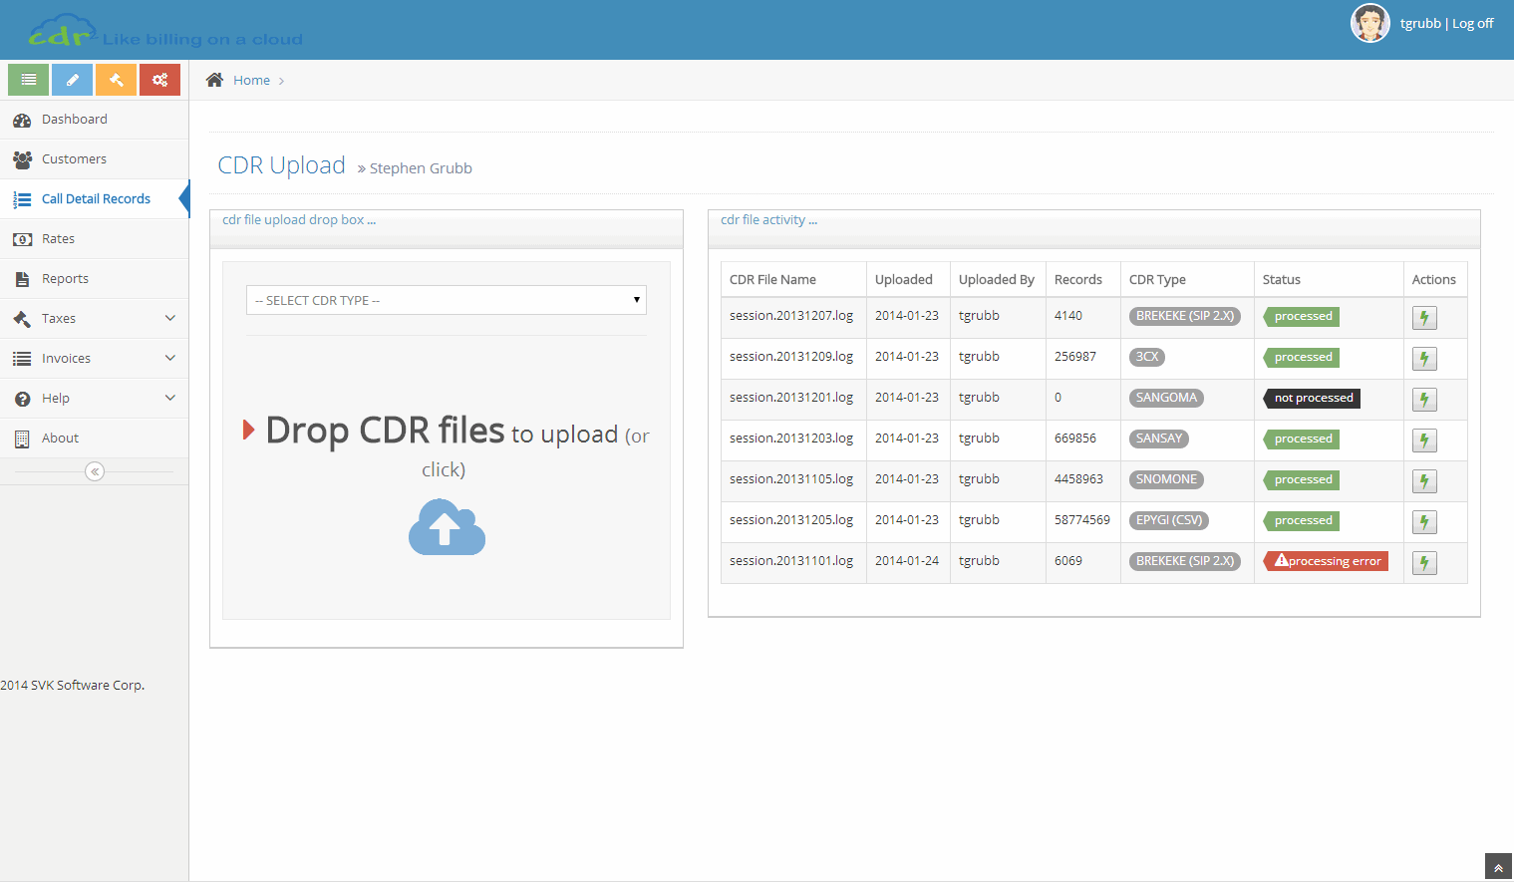Viewport: 1514px width, 882px height.
Task: Click the cdr cloud logo in the header
Action: [x=63, y=30]
